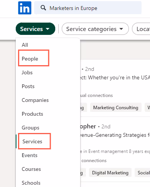The width and height of the screenshot is (150, 187).
Task: Click the search magnifier icon
Action: click(x=43, y=8)
